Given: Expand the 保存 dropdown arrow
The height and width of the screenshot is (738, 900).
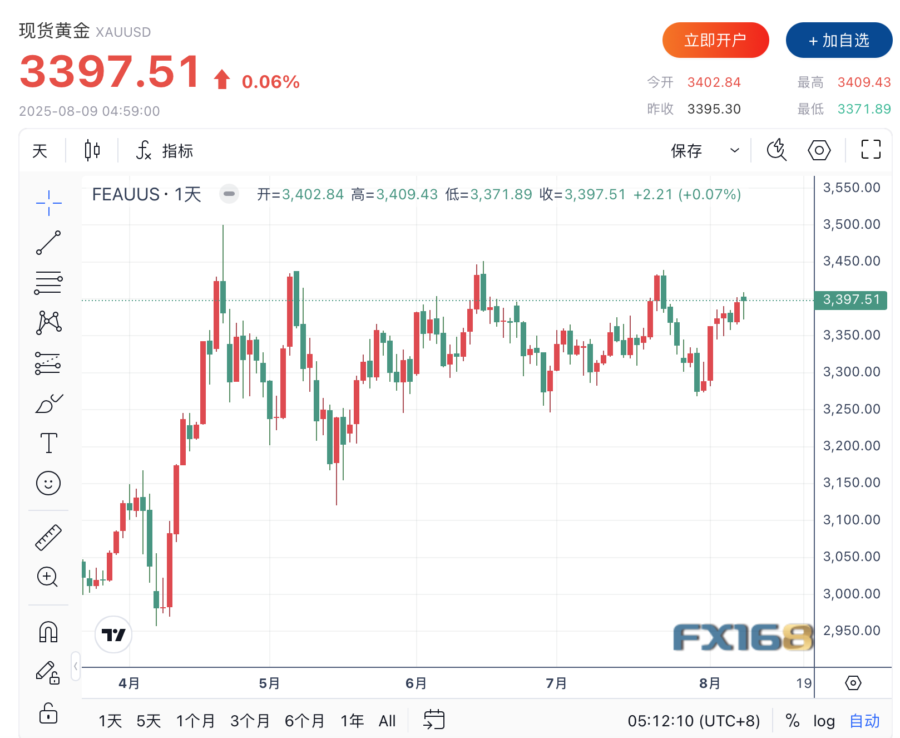Looking at the screenshot, I should coord(735,150).
